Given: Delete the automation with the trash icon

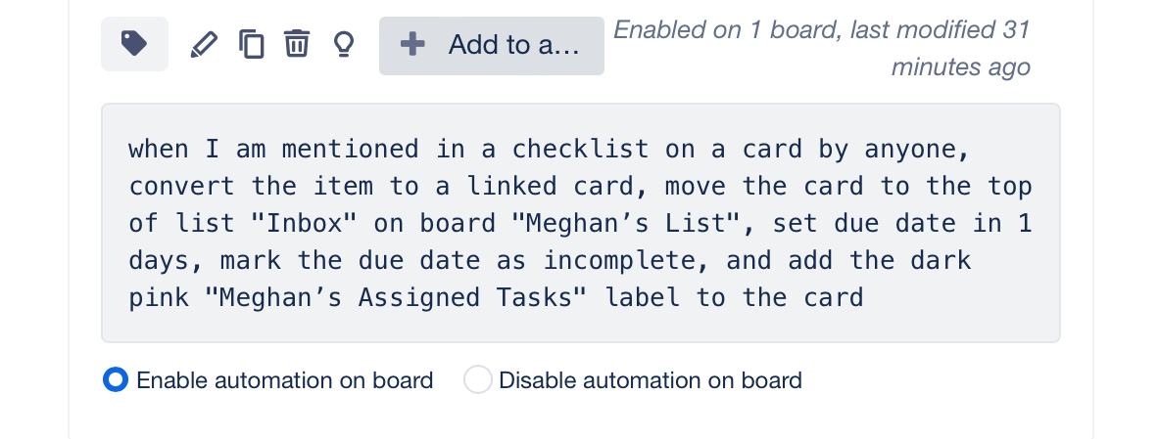Looking at the screenshot, I should (x=297, y=44).
